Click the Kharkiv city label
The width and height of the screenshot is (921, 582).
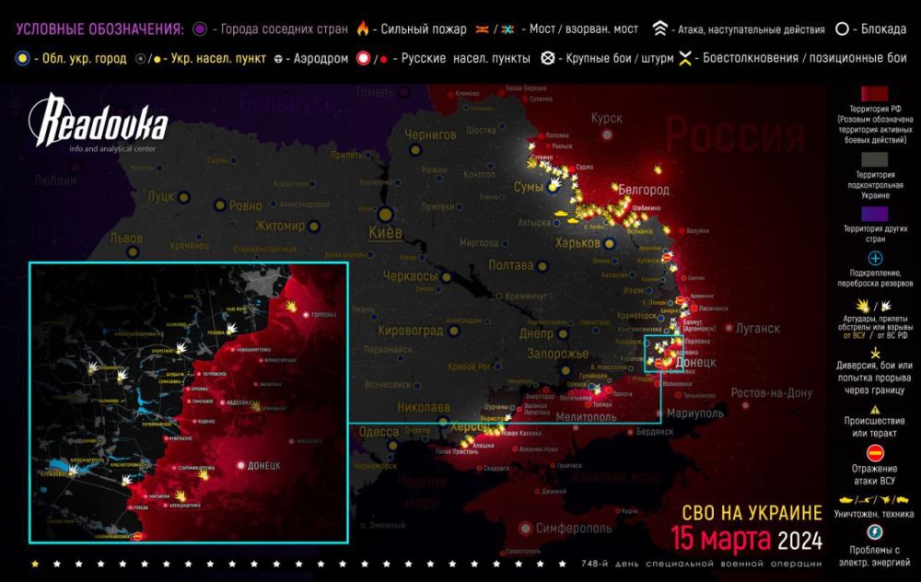577,243
